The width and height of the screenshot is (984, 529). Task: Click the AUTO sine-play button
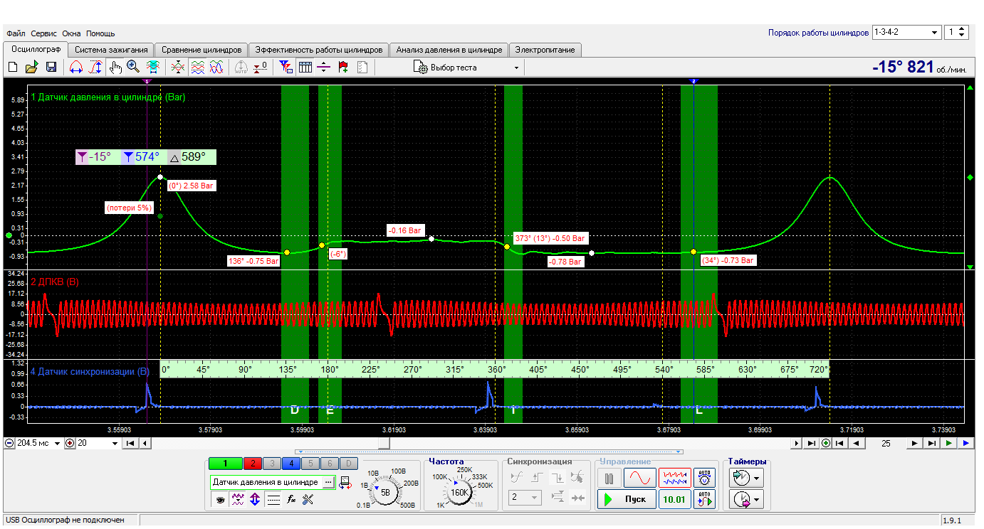pyautogui.click(x=704, y=499)
